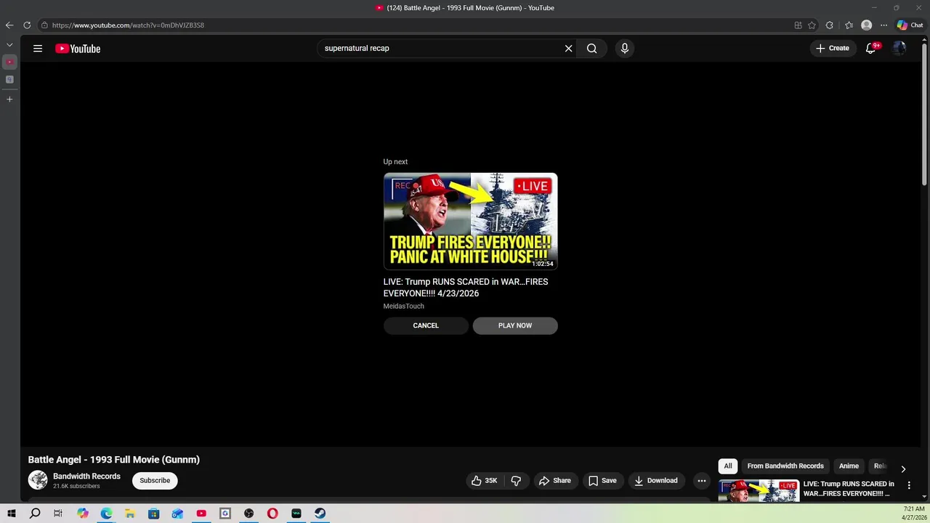Open OBS Studio from the taskbar
Image resolution: width=930 pixels, height=523 pixels.
click(248, 514)
